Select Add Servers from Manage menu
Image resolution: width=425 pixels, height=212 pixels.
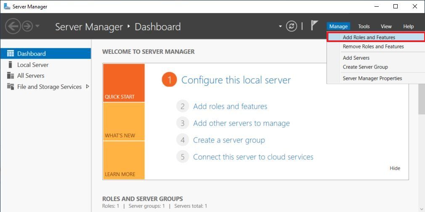pos(376,58)
